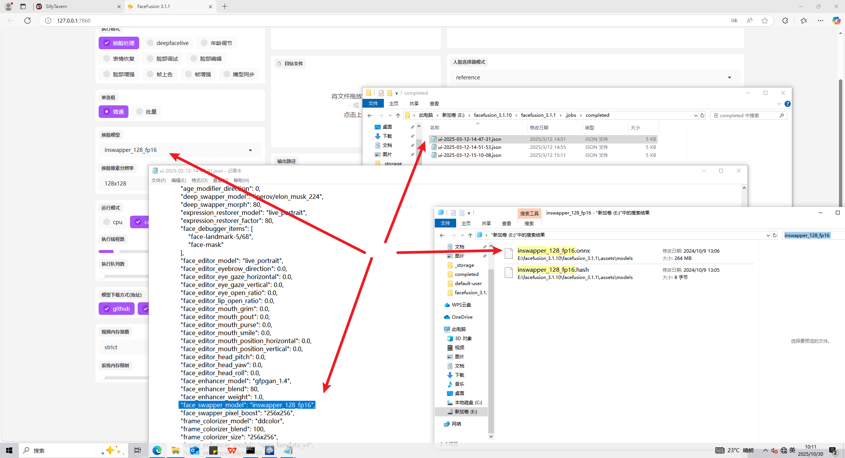Select the 批量 radio option
Viewport: 845px width, 458px height.
[140, 111]
